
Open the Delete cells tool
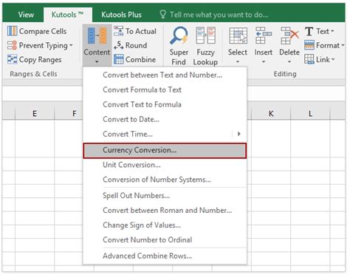coord(289,45)
